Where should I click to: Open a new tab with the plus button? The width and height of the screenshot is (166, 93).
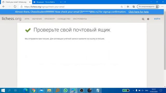click(x=65, y=2)
